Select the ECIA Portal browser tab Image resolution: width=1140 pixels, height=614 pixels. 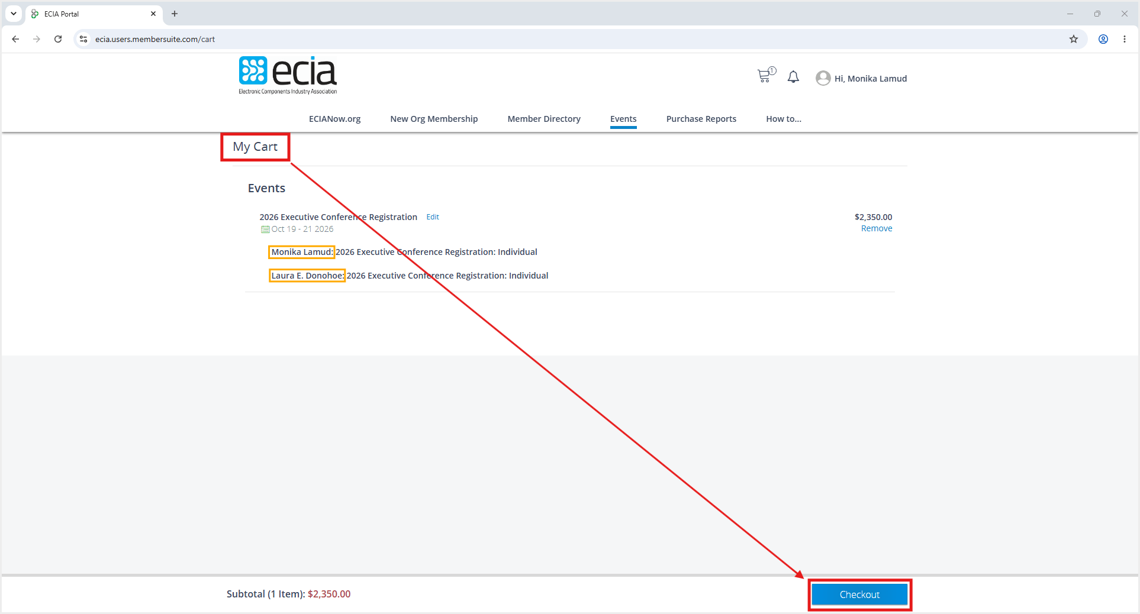(94, 14)
